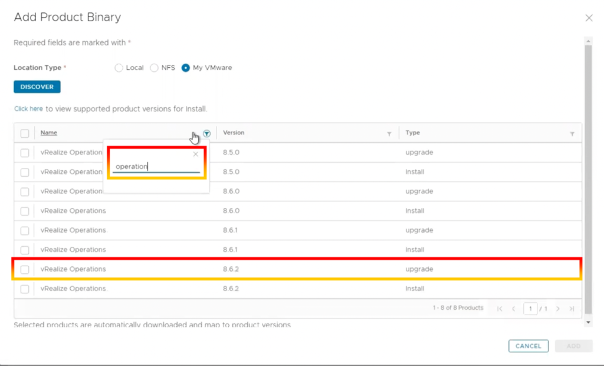The image size is (604, 367).
Task: Open the 'Click here' supported versions link
Action: click(28, 109)
